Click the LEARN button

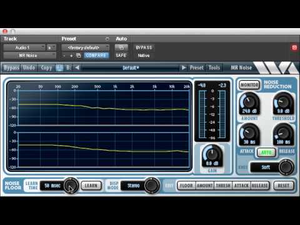click(91, 186)
